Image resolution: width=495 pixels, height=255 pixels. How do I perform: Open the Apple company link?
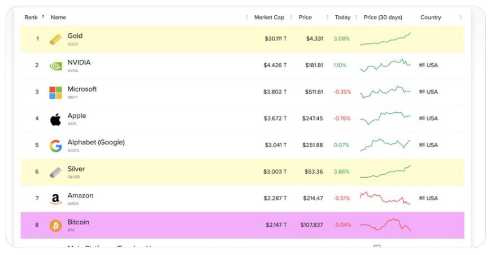(77, 116)
